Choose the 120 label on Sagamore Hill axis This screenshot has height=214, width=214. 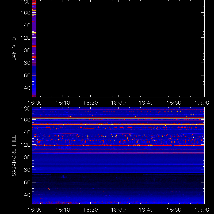(x=25, y=145)
